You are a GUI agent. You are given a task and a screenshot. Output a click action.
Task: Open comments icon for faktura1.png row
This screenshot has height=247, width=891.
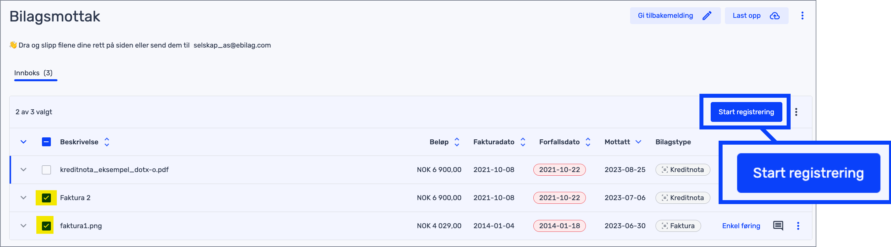click(x=778, y=226)
